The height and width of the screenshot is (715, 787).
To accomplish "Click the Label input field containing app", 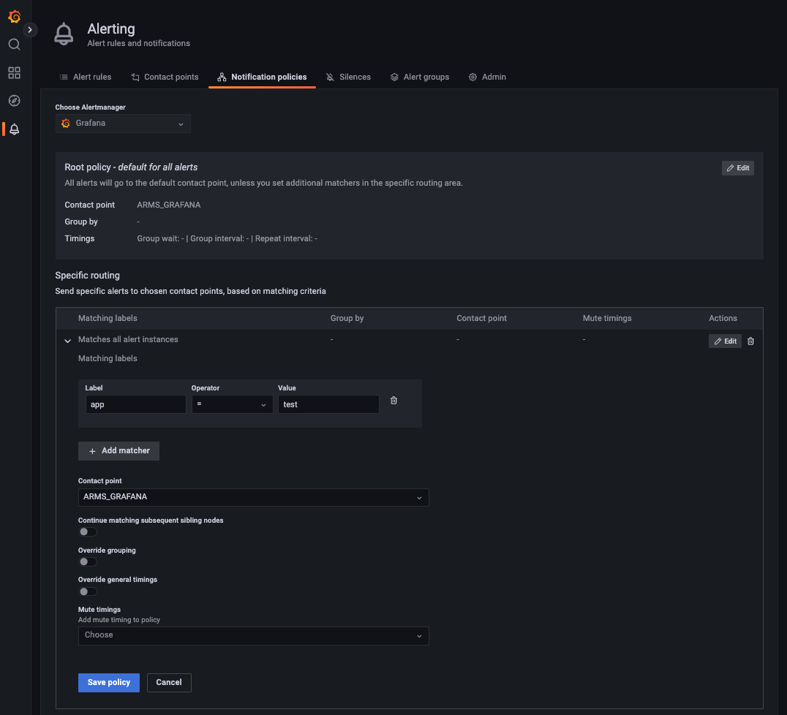I will click(135, 404).
